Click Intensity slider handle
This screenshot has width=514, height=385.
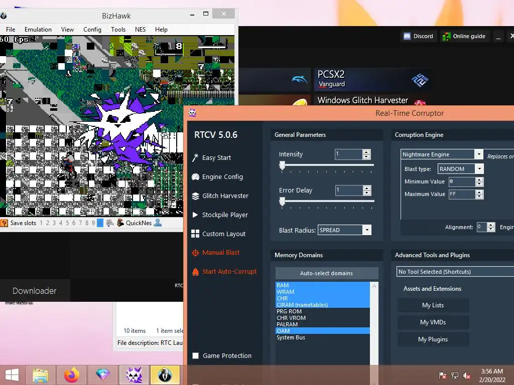coord(282,165)
